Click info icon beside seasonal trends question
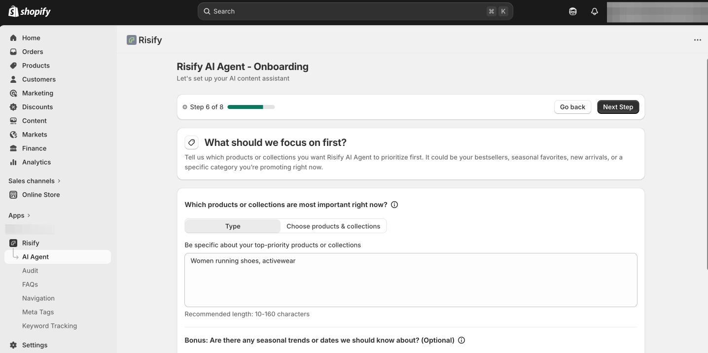 pyautogui.click(x=461, y=340)
